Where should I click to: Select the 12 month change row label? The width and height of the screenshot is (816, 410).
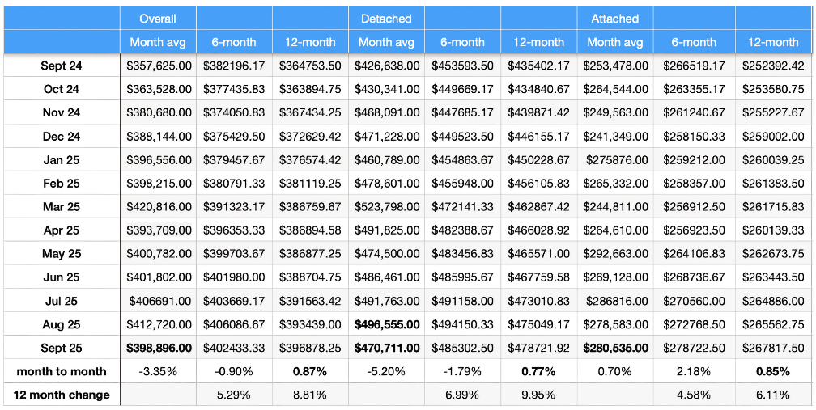tap(62, 395)
